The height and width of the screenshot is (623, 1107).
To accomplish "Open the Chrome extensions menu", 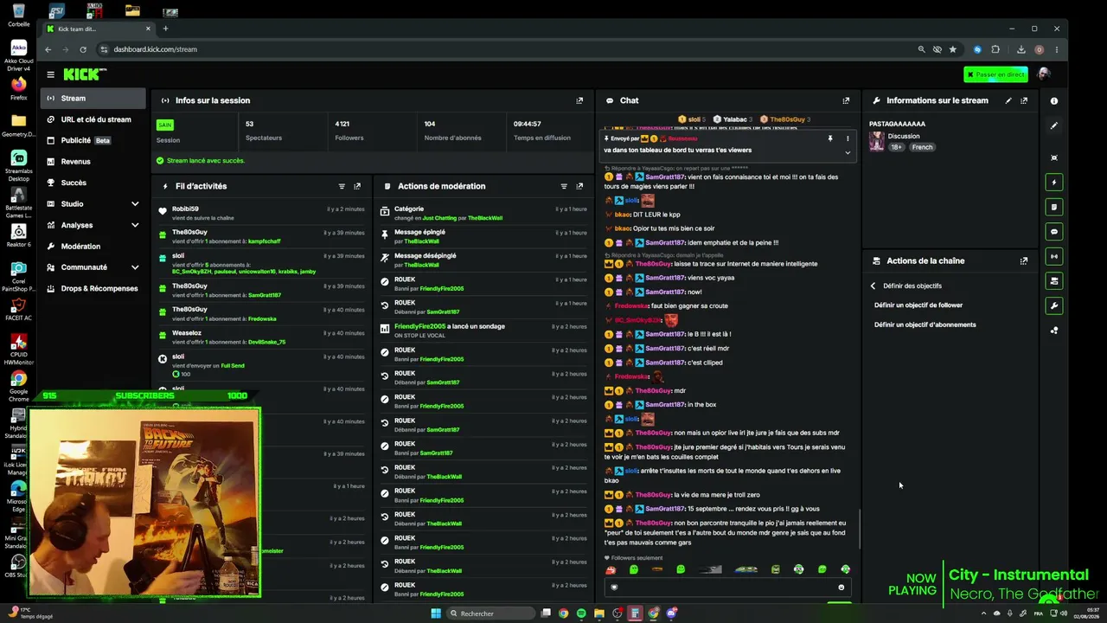I will (995, 49).
